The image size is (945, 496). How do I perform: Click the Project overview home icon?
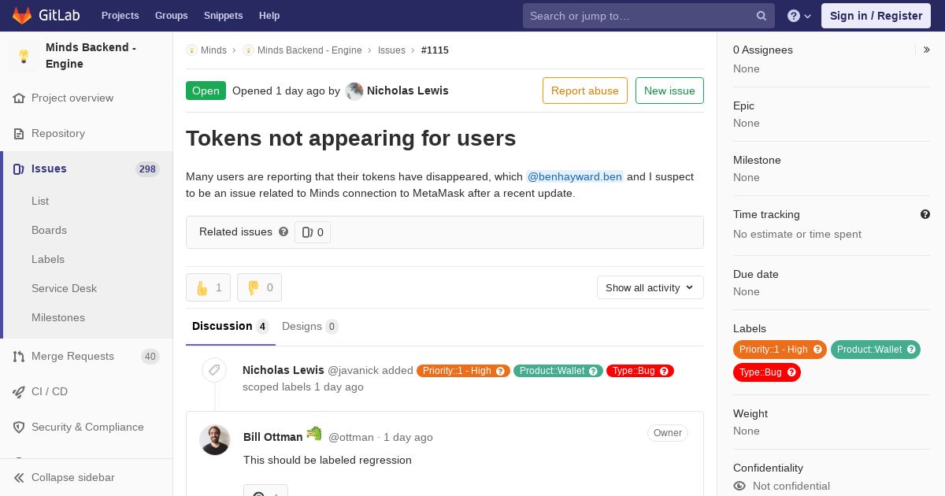pyautogui.click(x=19, y=98)
